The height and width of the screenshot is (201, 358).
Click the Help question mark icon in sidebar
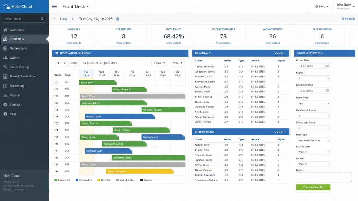6,114
